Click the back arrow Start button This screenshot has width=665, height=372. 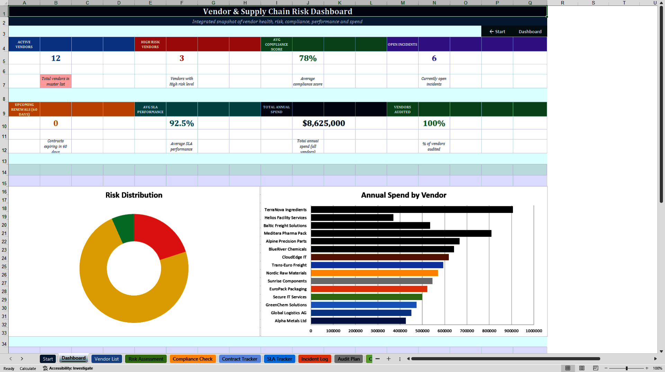tap(497, 31)
